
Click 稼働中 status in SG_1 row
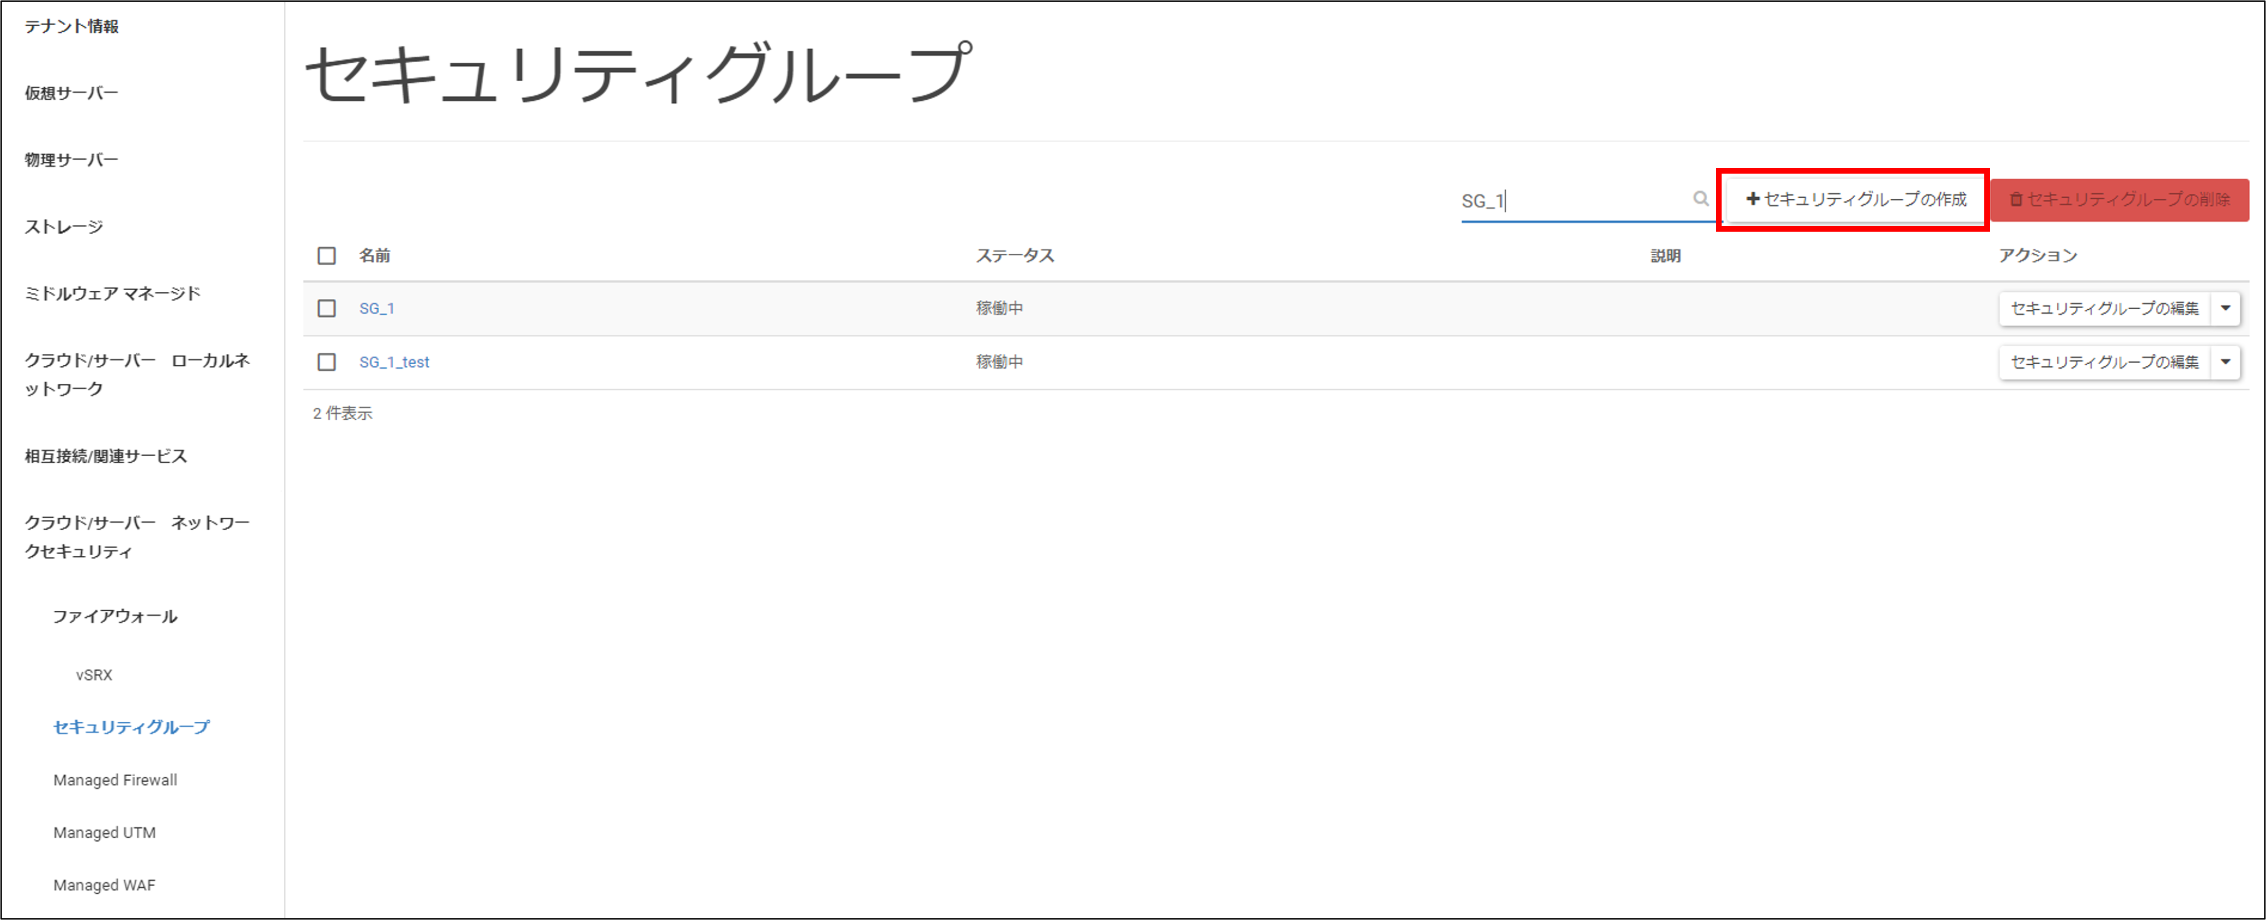pyautogui.click(x=999, y=308)
